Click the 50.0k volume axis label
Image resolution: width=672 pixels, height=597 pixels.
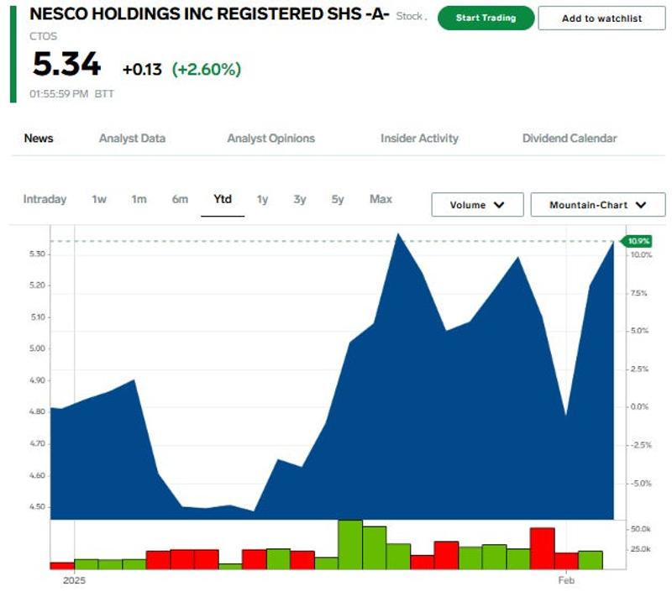[x=640, y=529]
